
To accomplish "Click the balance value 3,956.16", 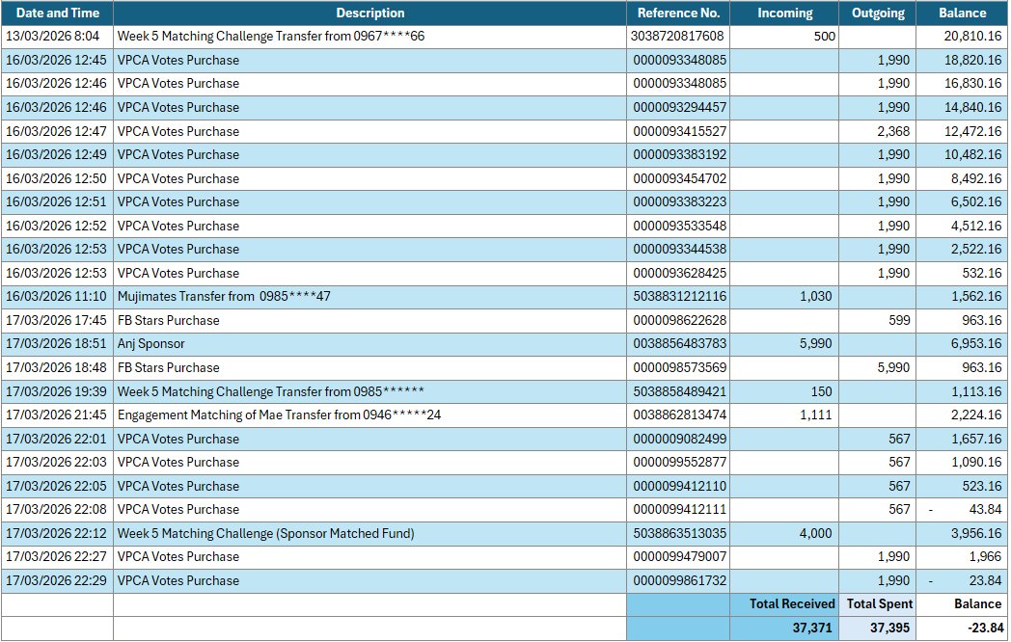I will point(976,533).
